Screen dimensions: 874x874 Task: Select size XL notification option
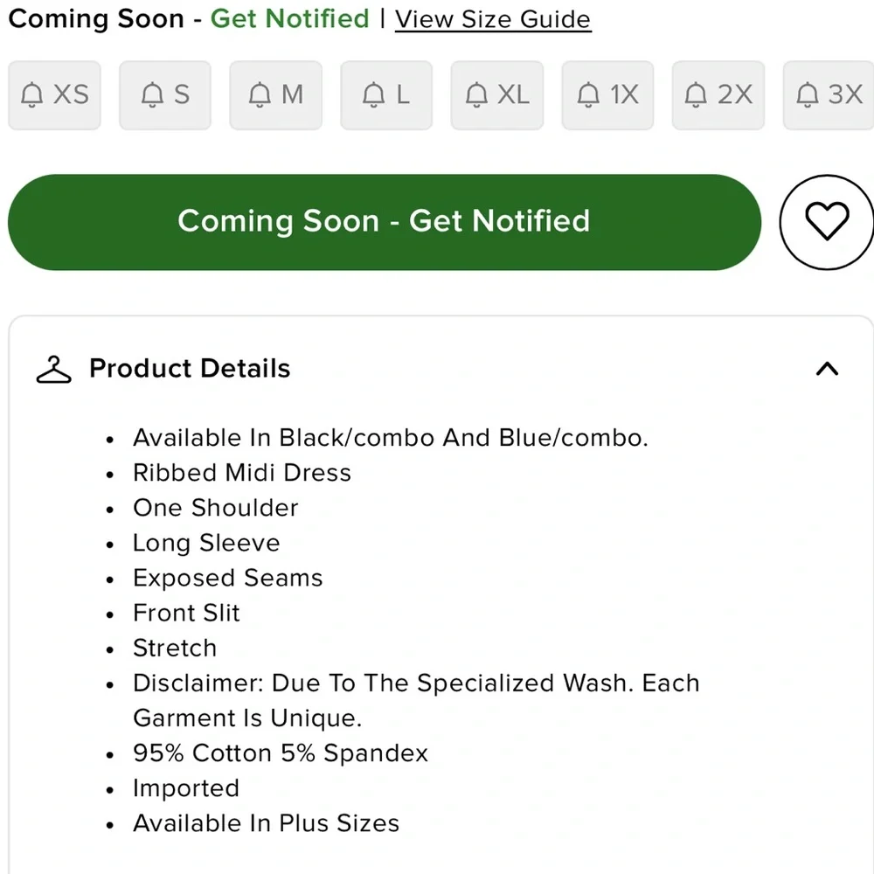point(497,95)
